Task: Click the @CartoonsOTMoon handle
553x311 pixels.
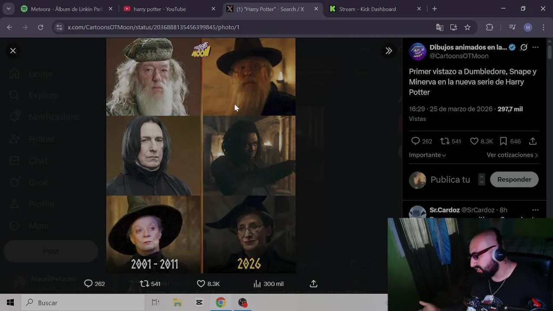Action: coord(459,56)
